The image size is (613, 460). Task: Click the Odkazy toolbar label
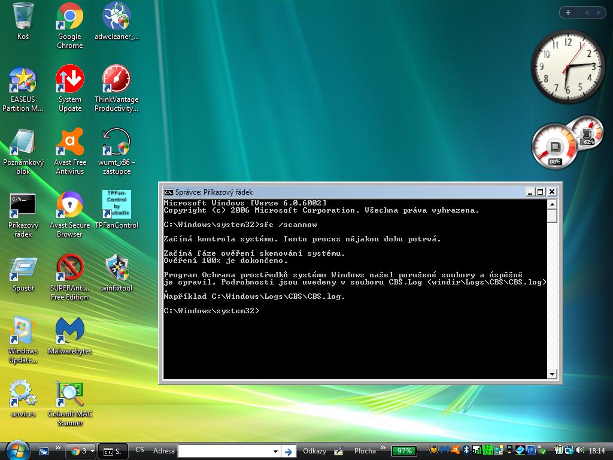tap(314, 451)
